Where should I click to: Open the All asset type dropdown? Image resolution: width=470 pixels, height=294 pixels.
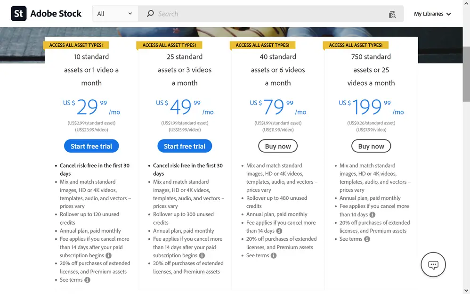tap(115, 14)
